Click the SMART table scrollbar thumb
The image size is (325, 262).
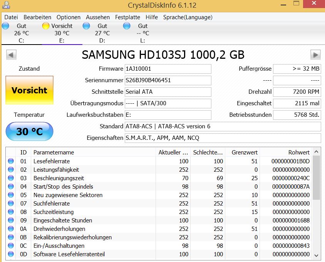(x=316, y=178)
